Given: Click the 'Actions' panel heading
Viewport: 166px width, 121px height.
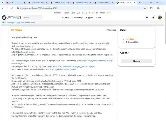Looking at the screenshot, I should click(124, 53).
